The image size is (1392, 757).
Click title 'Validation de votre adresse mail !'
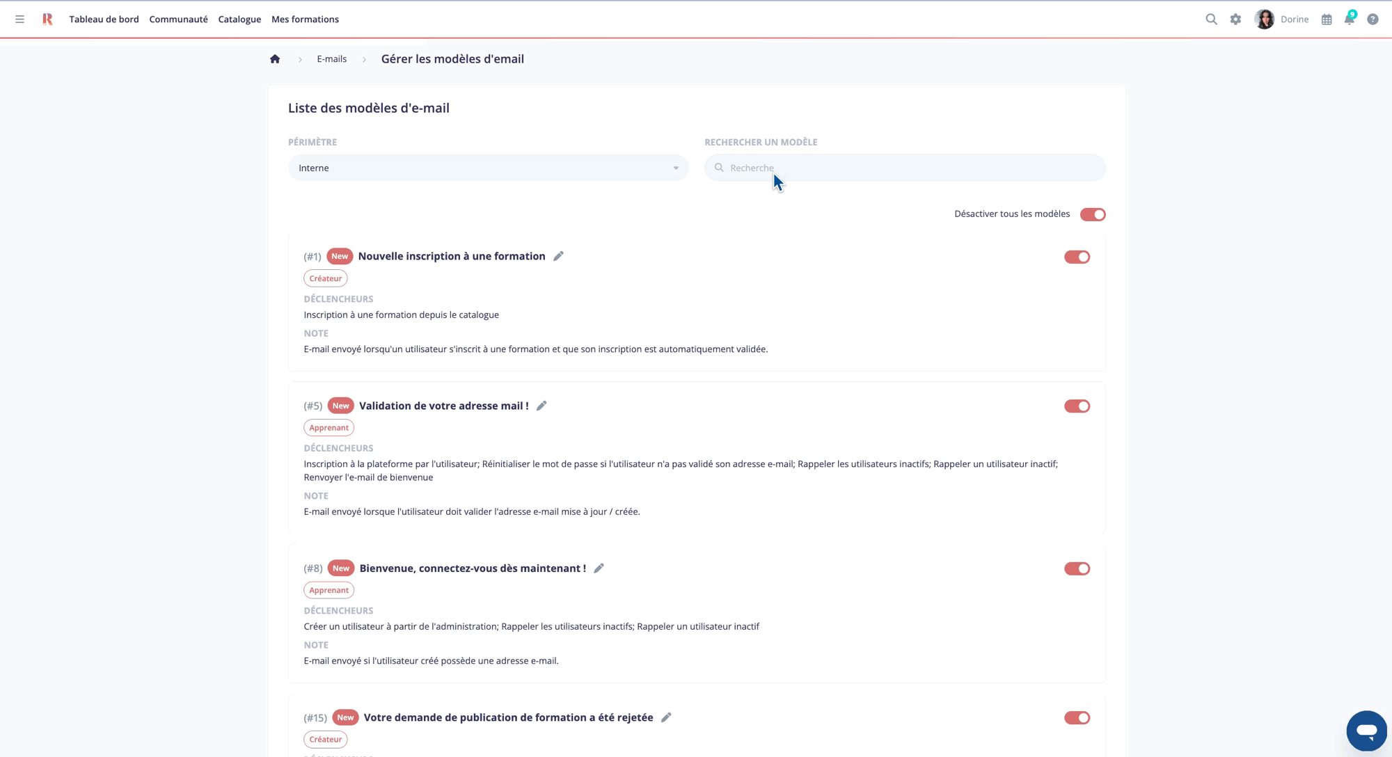click(x=444, y=406)
